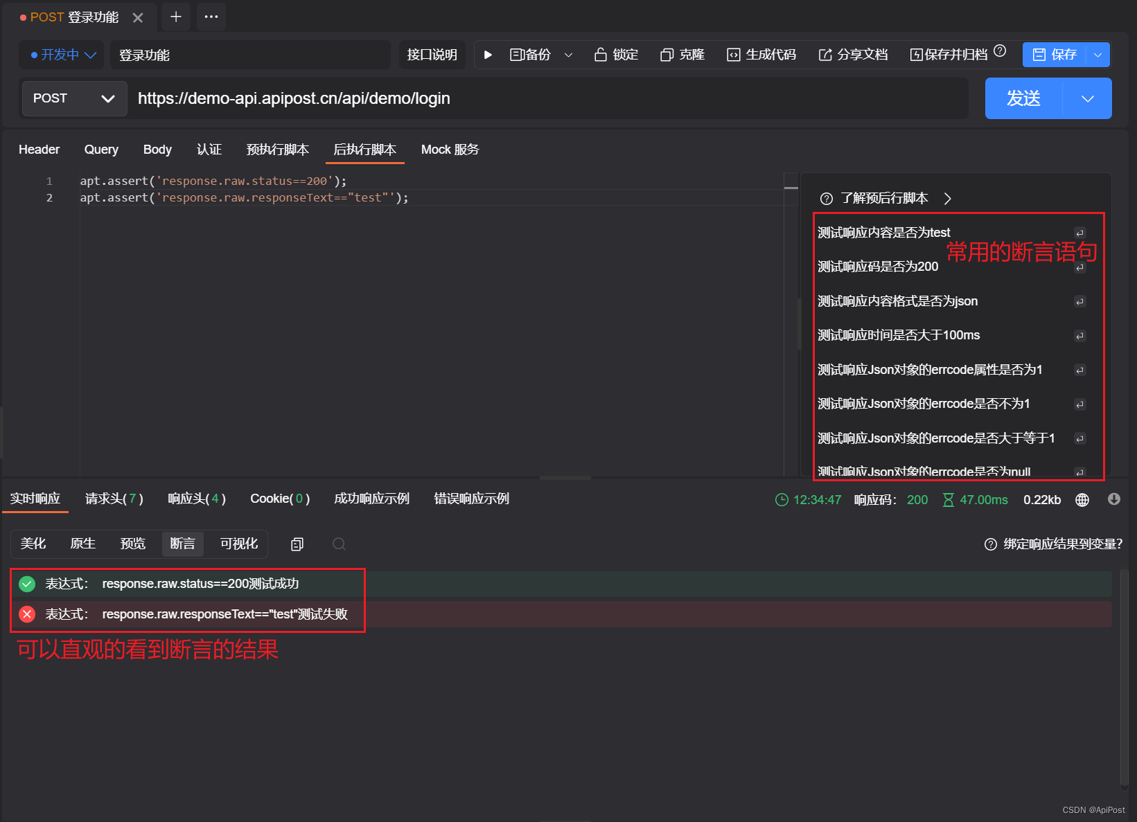The image size is (1137, 822).
Task: Expand the arrow beside 了解预后执行脚本
Action: [x=948, y=199]
